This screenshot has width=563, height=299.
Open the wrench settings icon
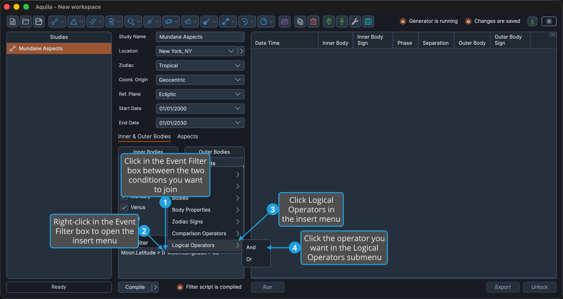pos(355,22)
